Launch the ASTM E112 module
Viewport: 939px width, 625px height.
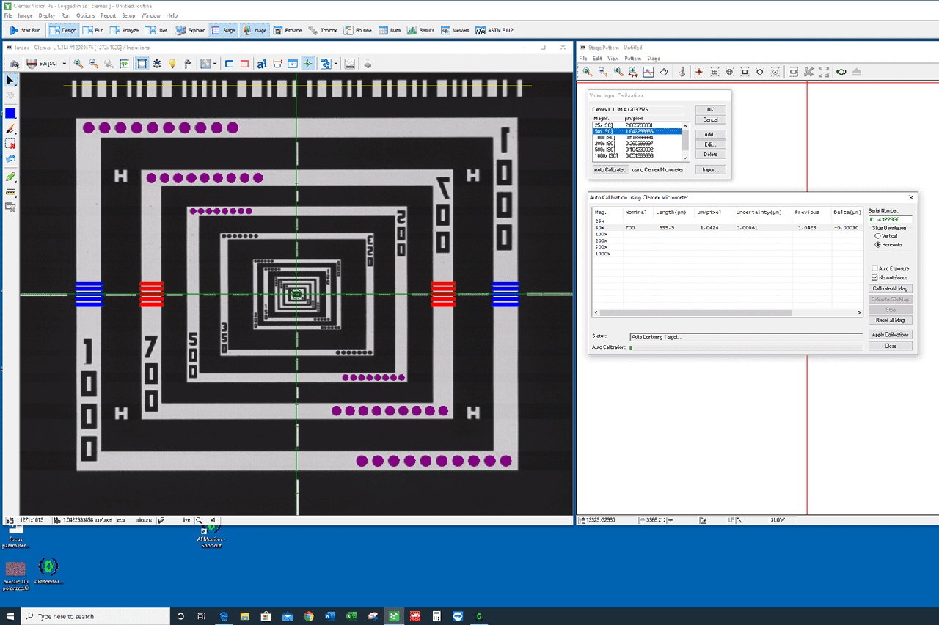point(492,30)
